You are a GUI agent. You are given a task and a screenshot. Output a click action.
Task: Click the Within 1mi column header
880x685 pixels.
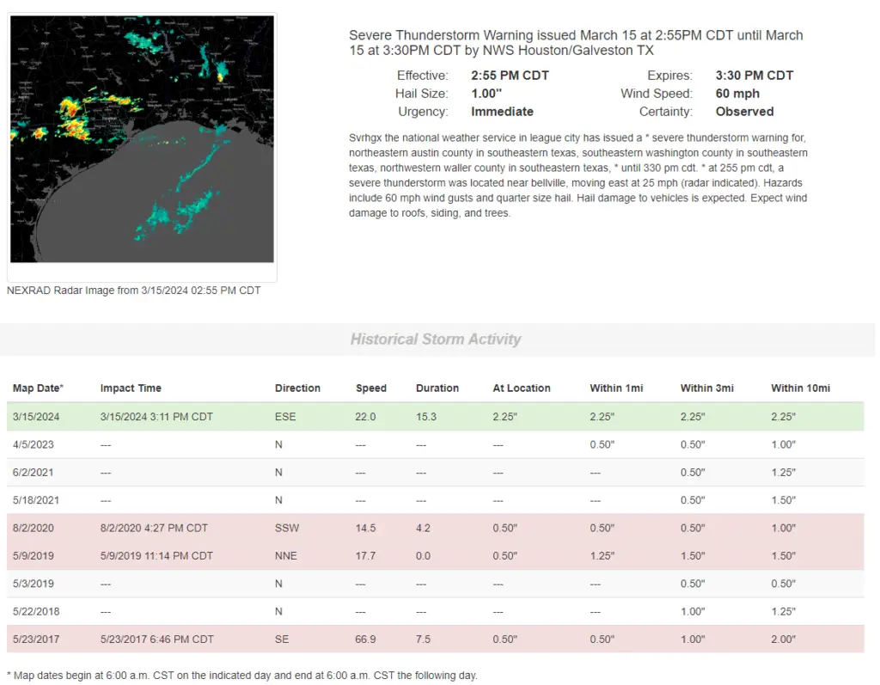click(616, 388)
